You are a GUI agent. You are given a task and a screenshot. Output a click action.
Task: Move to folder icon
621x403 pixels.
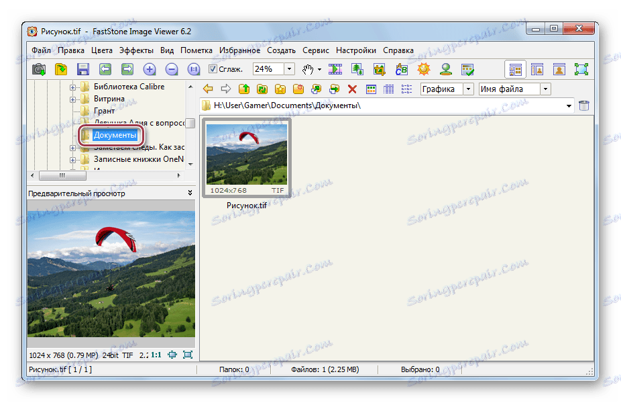click(x=334, y=89)
